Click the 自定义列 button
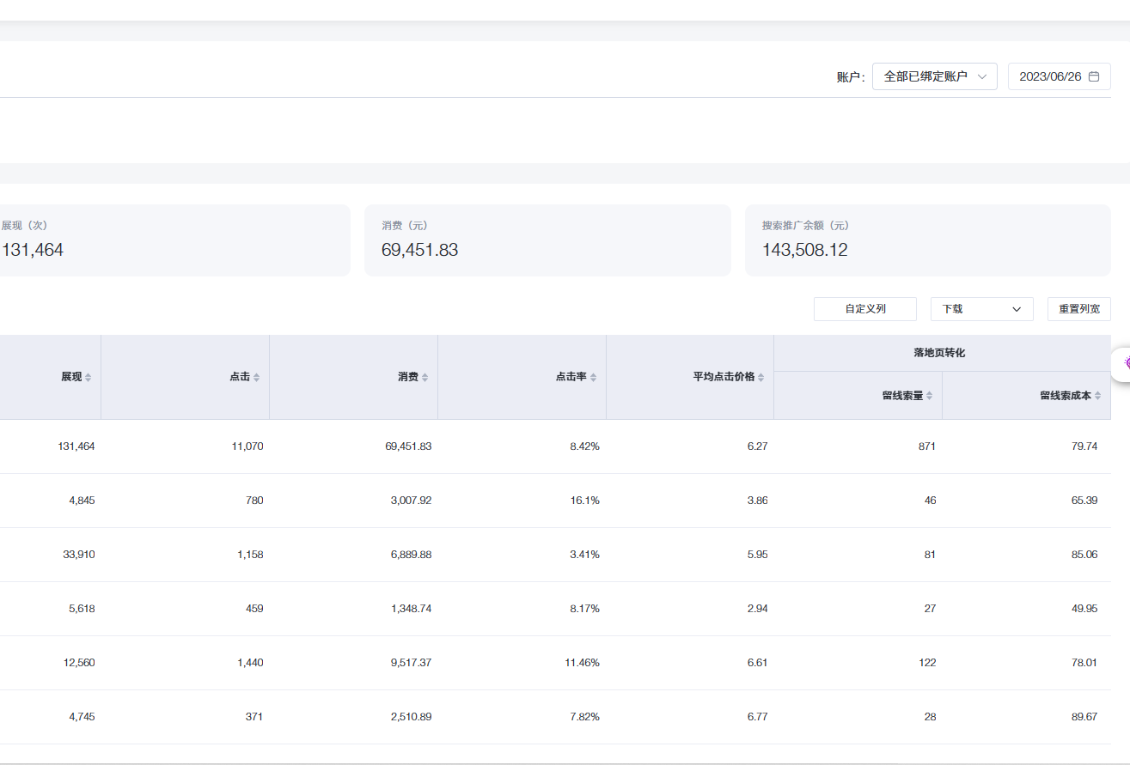The width and height of the screenshot is (1130, 765). coord(865,309)
